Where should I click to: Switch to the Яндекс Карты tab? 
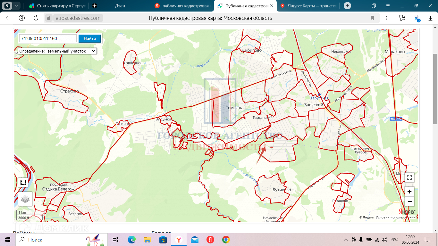point(307,6)
